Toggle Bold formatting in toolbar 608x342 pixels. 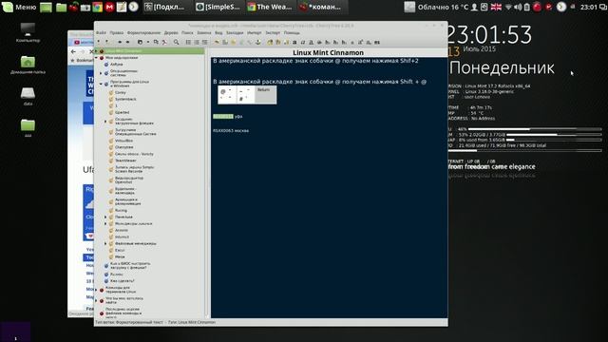click(x=294, y=42)
